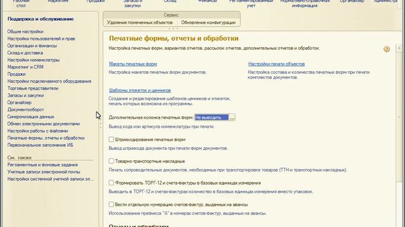Open Склад и доставка settings

pos(25,53)
